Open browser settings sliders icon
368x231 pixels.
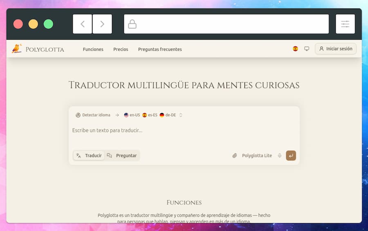pos(345,24)
